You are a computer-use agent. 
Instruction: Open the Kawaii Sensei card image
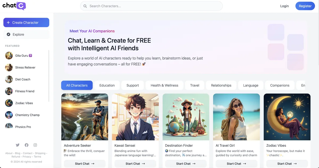click(x=135, y=117)
